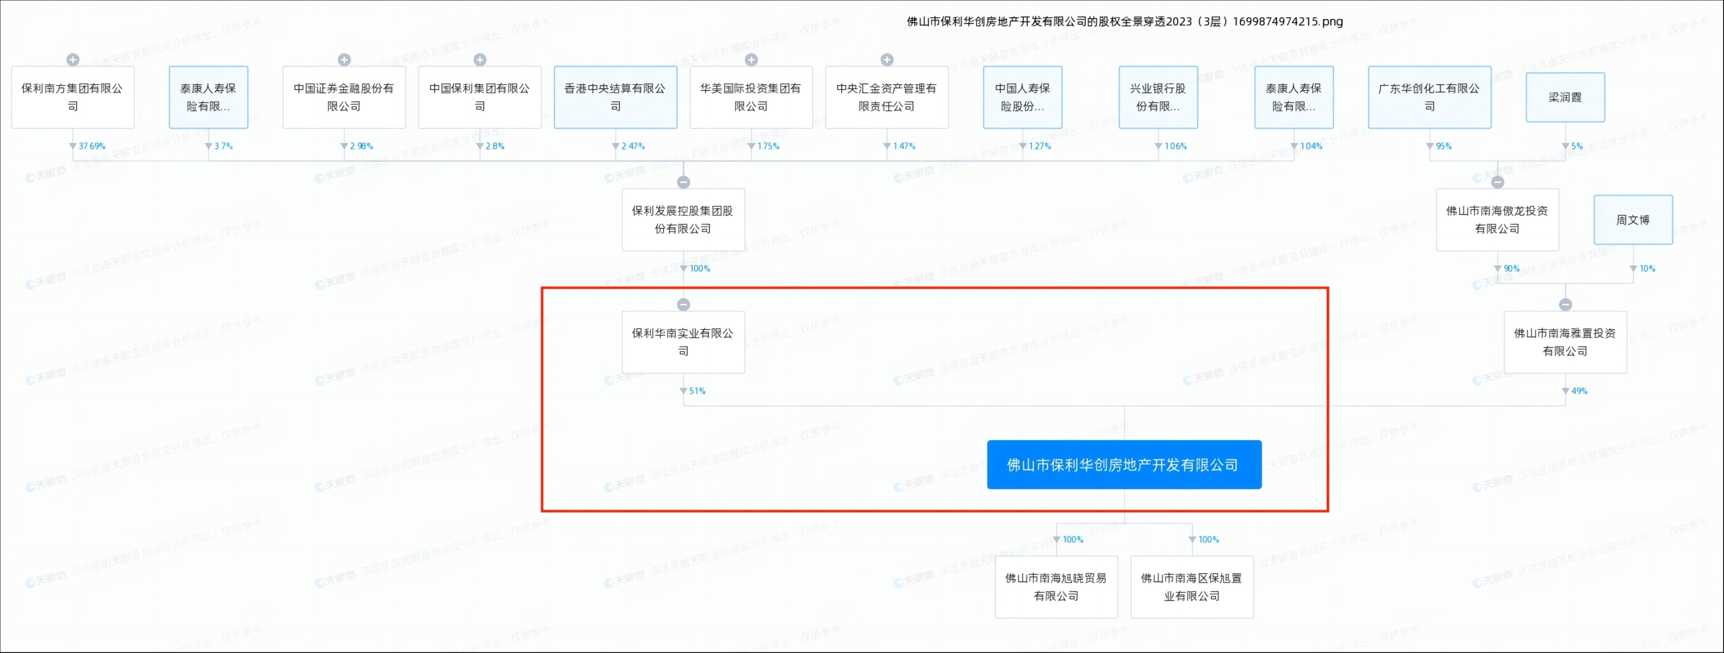Viewport: 1724px width, 653px height.
Task: Open the 佛山市南海旭晓贸易有限公司 subsidiary node
Action: pos(1056,586)
